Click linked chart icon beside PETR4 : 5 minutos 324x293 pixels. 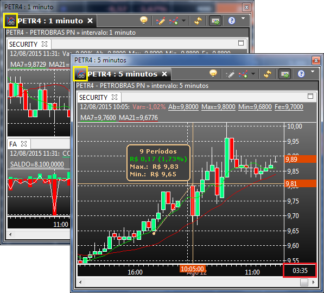80,74
